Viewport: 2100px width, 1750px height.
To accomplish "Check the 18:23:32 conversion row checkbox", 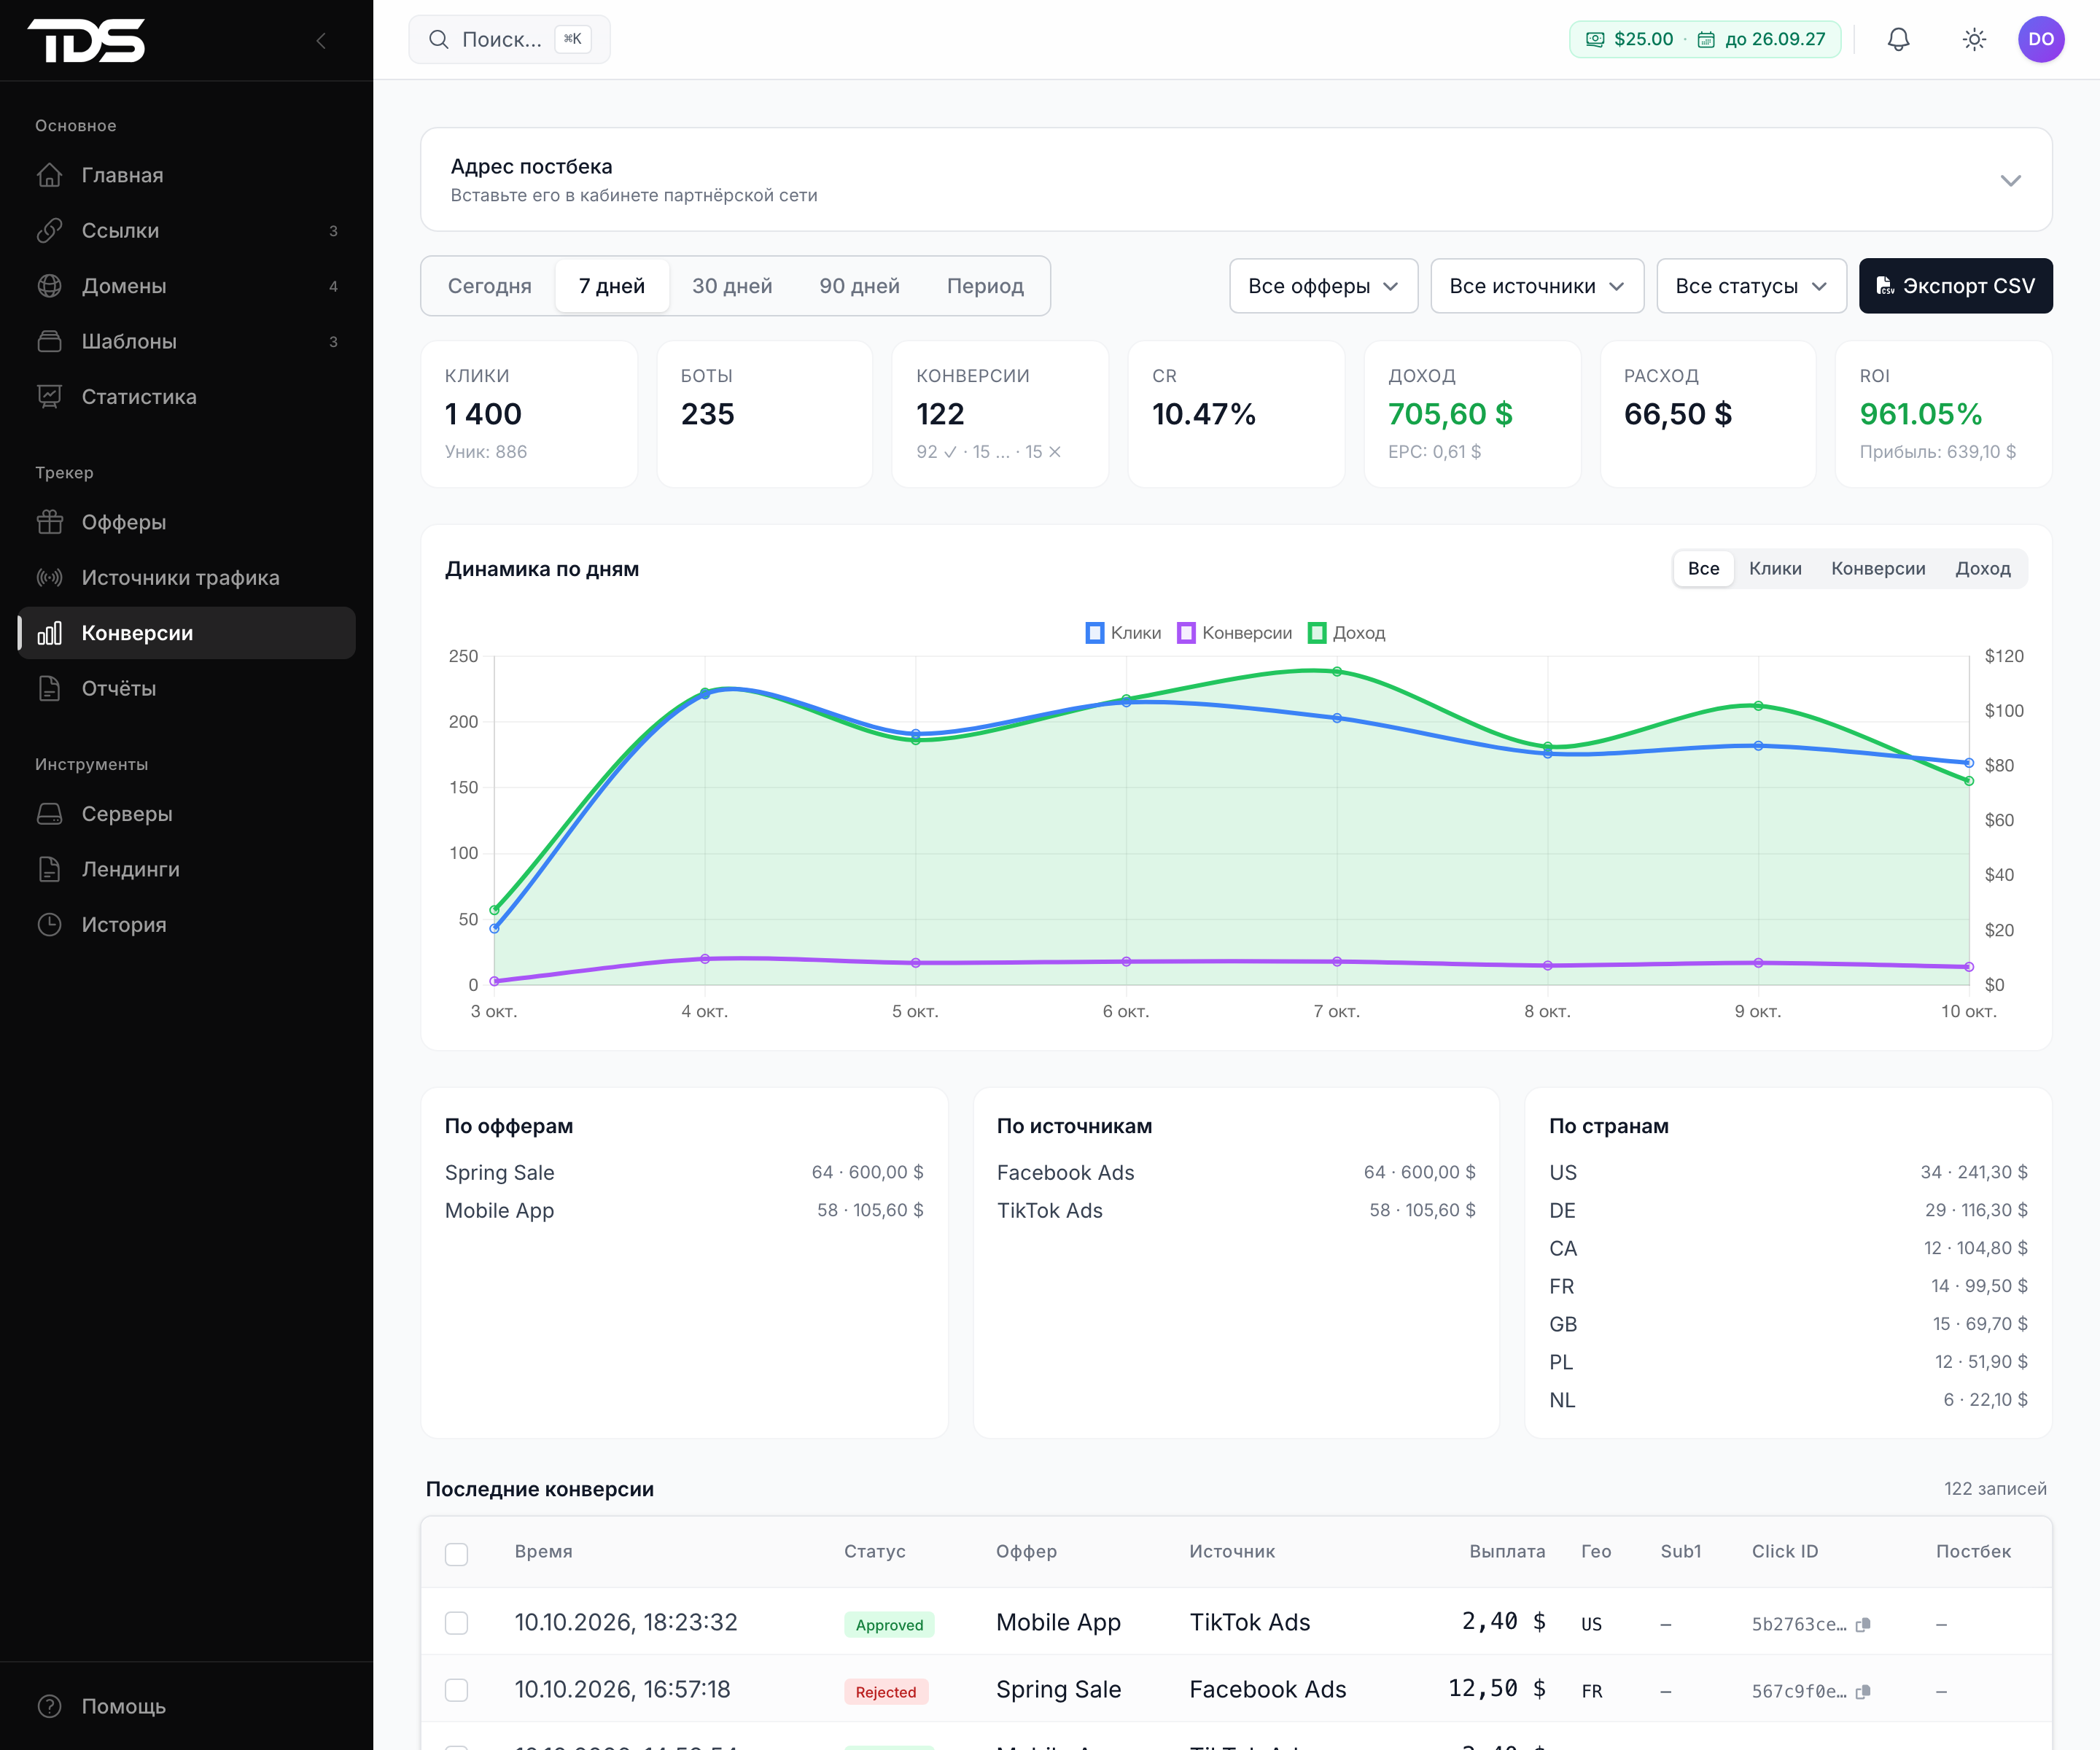I will coord(456,1622).
